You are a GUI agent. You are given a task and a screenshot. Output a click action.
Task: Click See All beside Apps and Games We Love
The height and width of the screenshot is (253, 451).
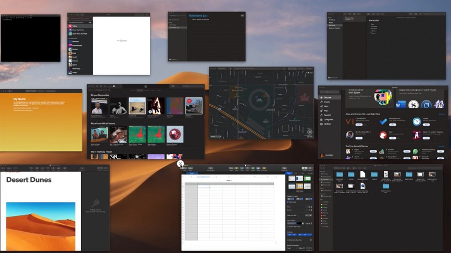pos(441,114)
